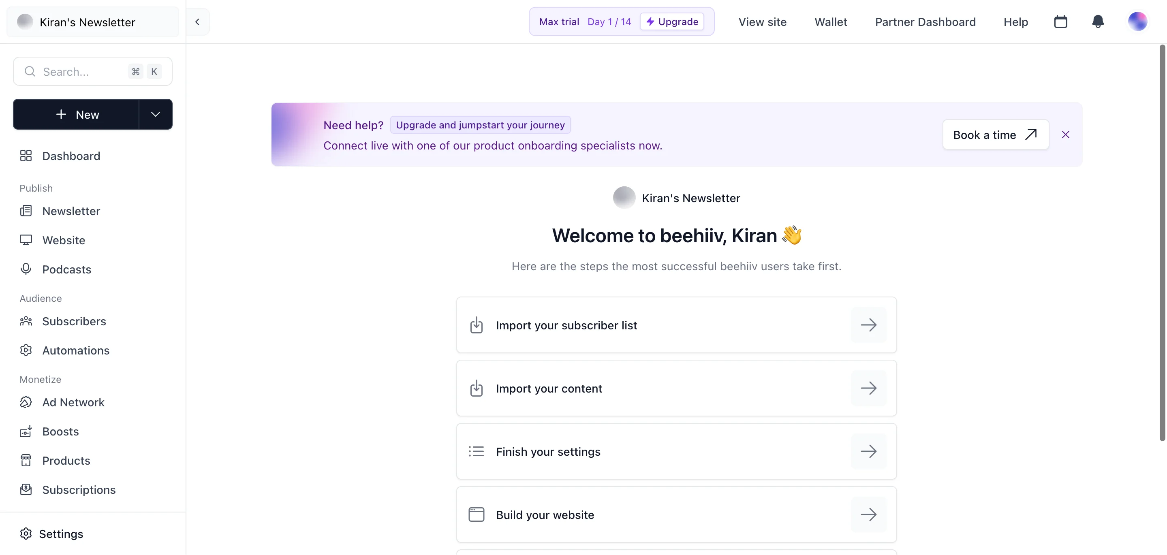Click the Search input field
The width and height of the screenshot is (1167, 555).
point(93,72)
